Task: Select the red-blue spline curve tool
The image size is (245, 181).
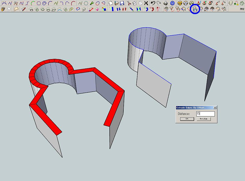Action: (21, 3)
